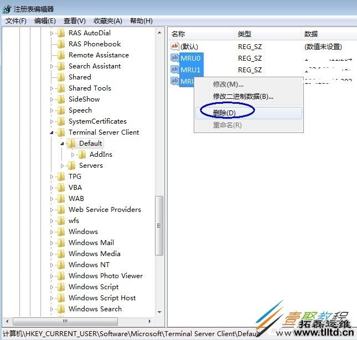This screenshot has height=340, width=357.
Task: Click the AddIns folder icon
Action: 82,155
